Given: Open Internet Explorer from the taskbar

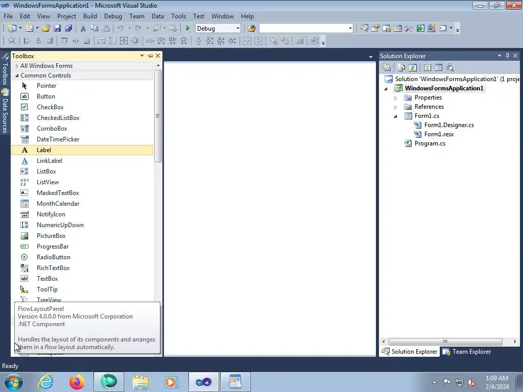Looking at the screenshot, I should pyautogui.click(x=45, y=382).
